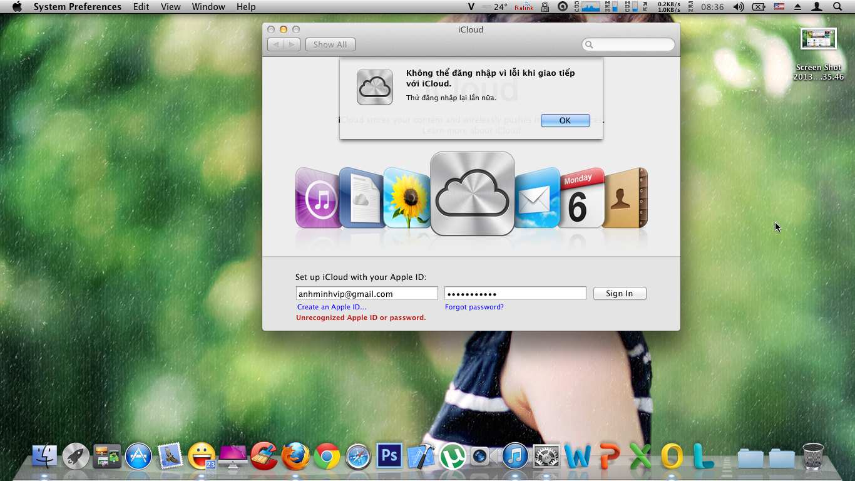Click the Ralink wireless icon in menu bar
The width and height of the screenshot is (855, 481).
point(524,7)
